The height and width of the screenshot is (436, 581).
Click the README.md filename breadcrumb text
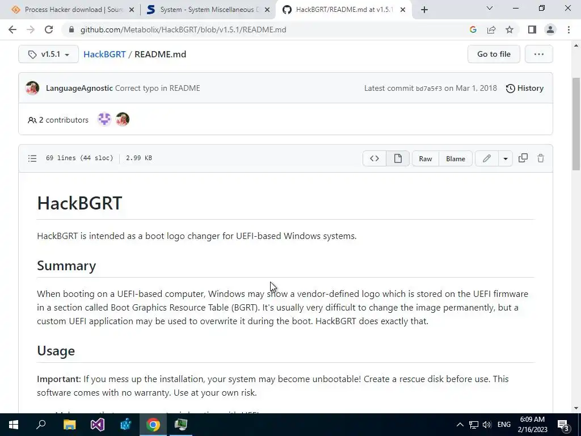[161, 54]
